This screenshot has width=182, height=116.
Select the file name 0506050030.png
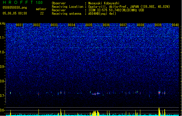[x=15, y=8]
